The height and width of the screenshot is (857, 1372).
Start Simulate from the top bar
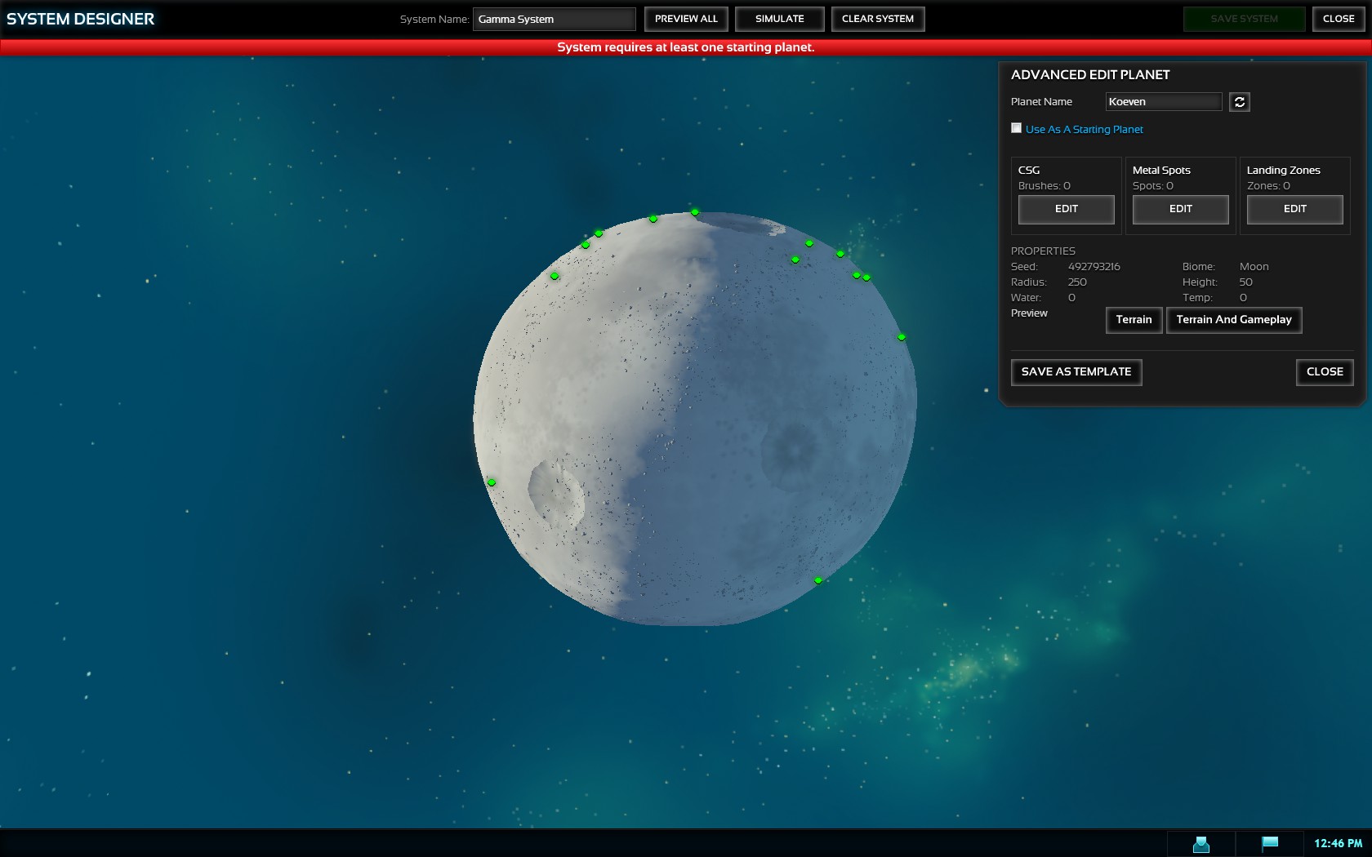[779, 19]
